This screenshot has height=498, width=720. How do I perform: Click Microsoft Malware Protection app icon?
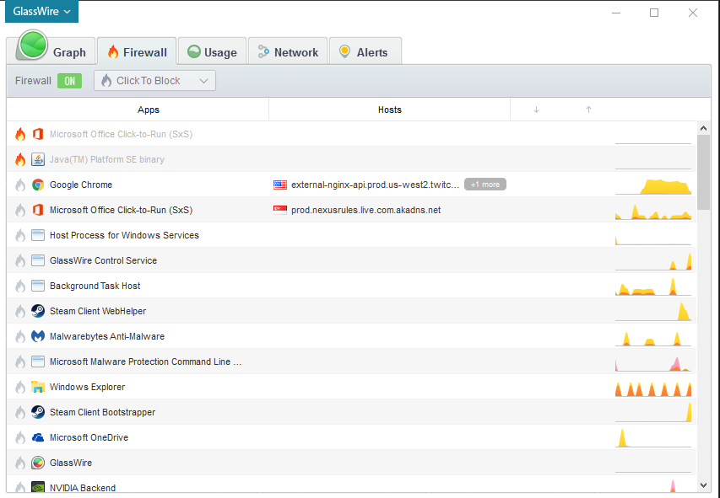click(38, 361)
